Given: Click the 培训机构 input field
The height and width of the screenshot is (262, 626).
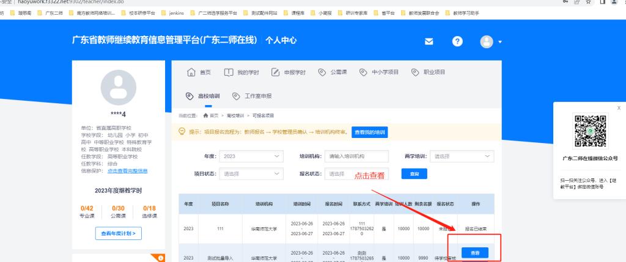Looking at the screenshot, I should [356, 156].
